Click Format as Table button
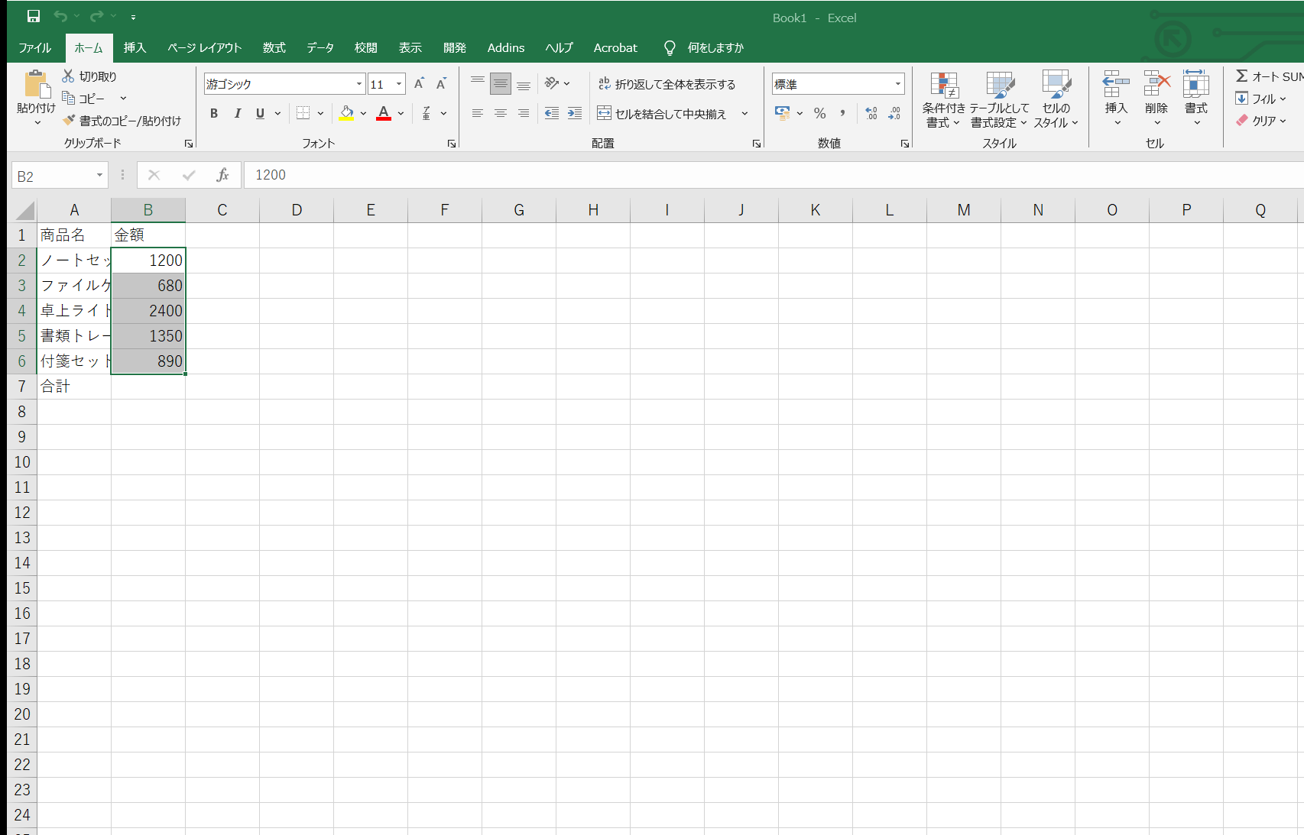 pyautogui.click(x=1000, y=99)
